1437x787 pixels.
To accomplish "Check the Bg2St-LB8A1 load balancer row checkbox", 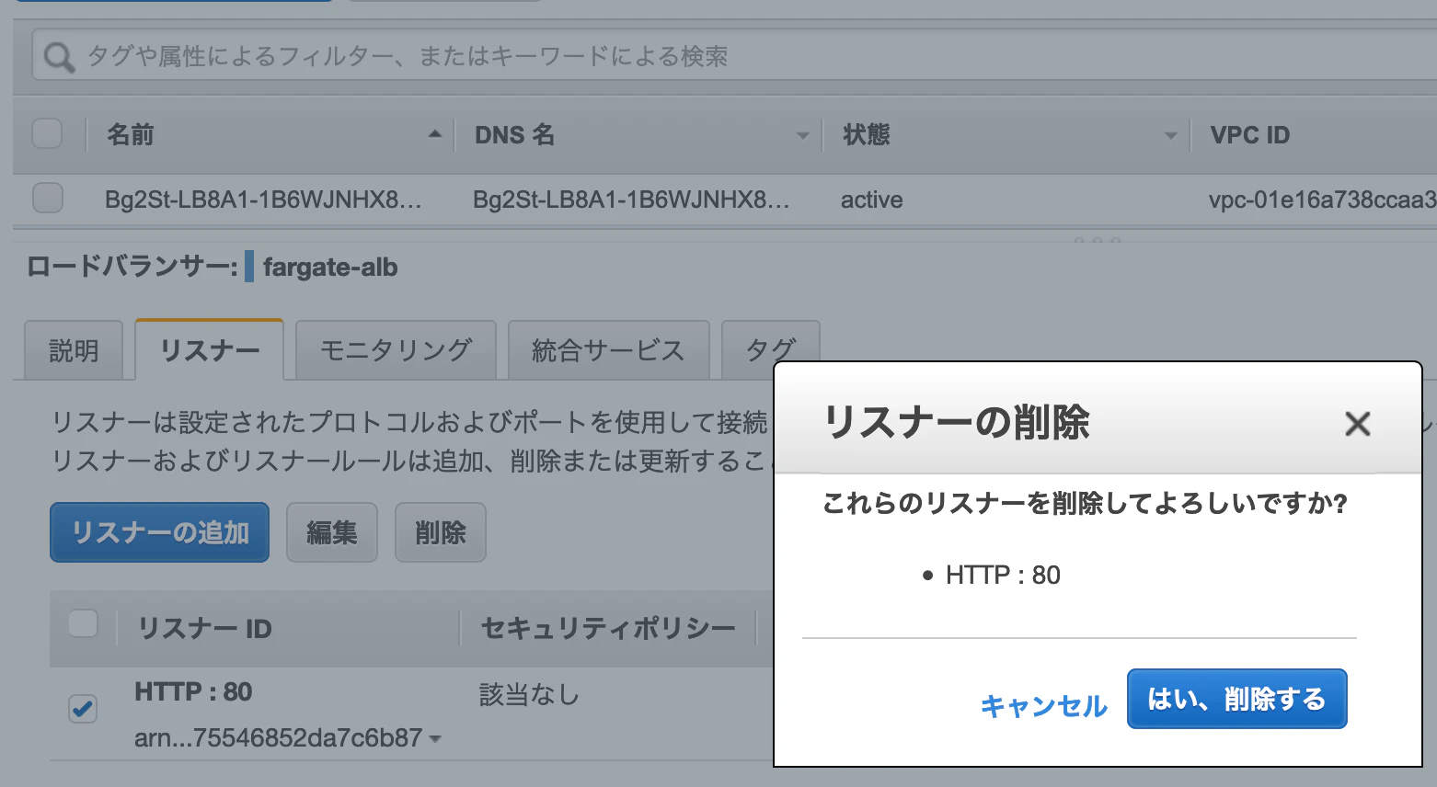I will [47, 198].
